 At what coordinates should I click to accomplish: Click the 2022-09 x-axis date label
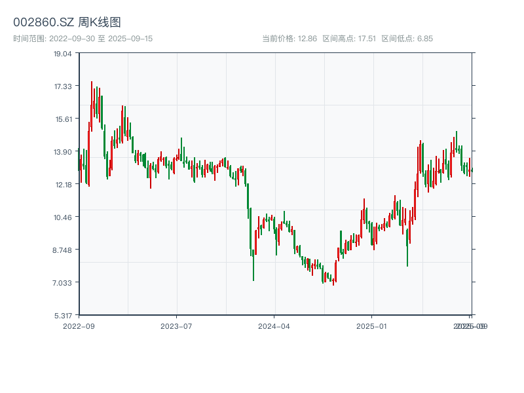pos(79,326)
